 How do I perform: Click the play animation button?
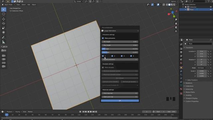pos(91,112)
